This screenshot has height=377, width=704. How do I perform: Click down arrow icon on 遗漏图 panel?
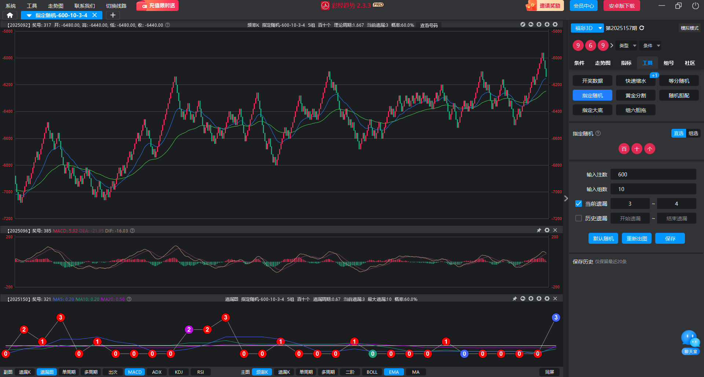539,299
